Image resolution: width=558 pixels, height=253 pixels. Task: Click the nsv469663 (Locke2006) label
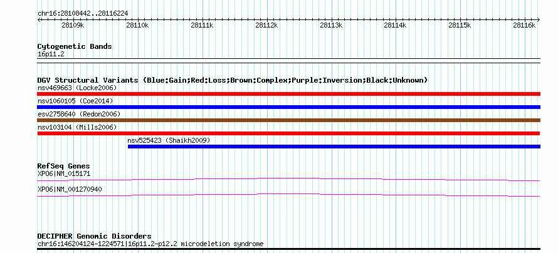tap(77, 88)
